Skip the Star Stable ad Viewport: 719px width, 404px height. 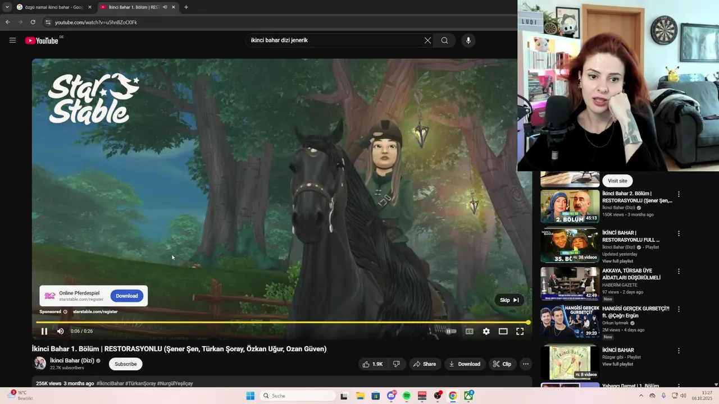pyautogui.click(x=509, y=300)
